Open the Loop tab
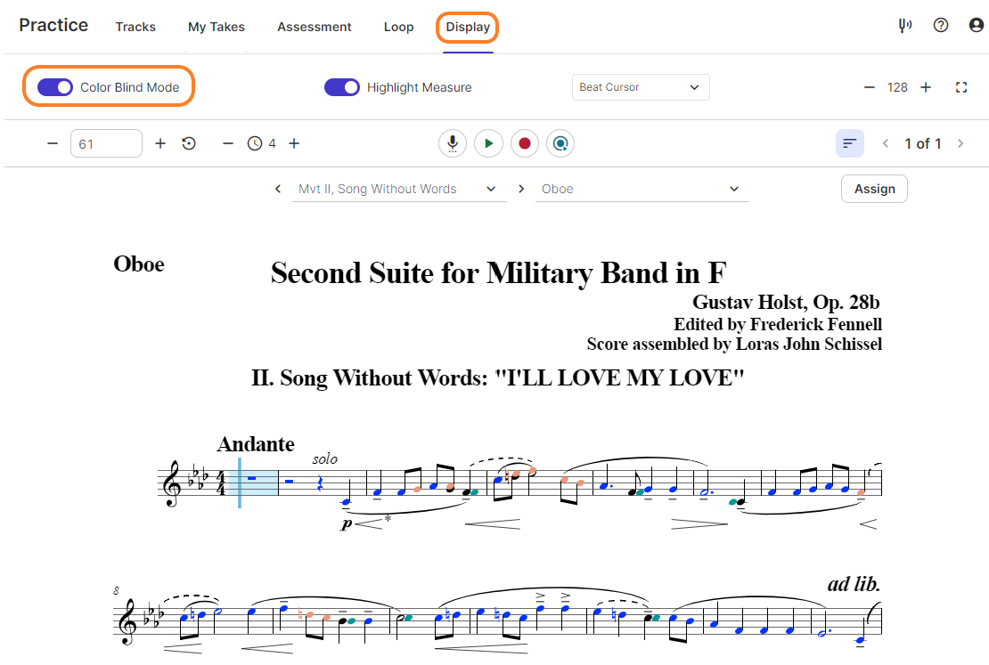 pos(398,27)
